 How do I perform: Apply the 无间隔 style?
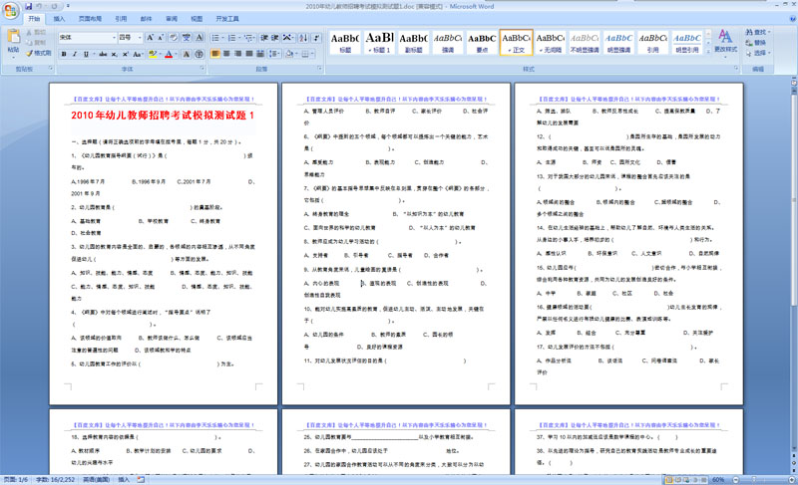tap(551, 42)
